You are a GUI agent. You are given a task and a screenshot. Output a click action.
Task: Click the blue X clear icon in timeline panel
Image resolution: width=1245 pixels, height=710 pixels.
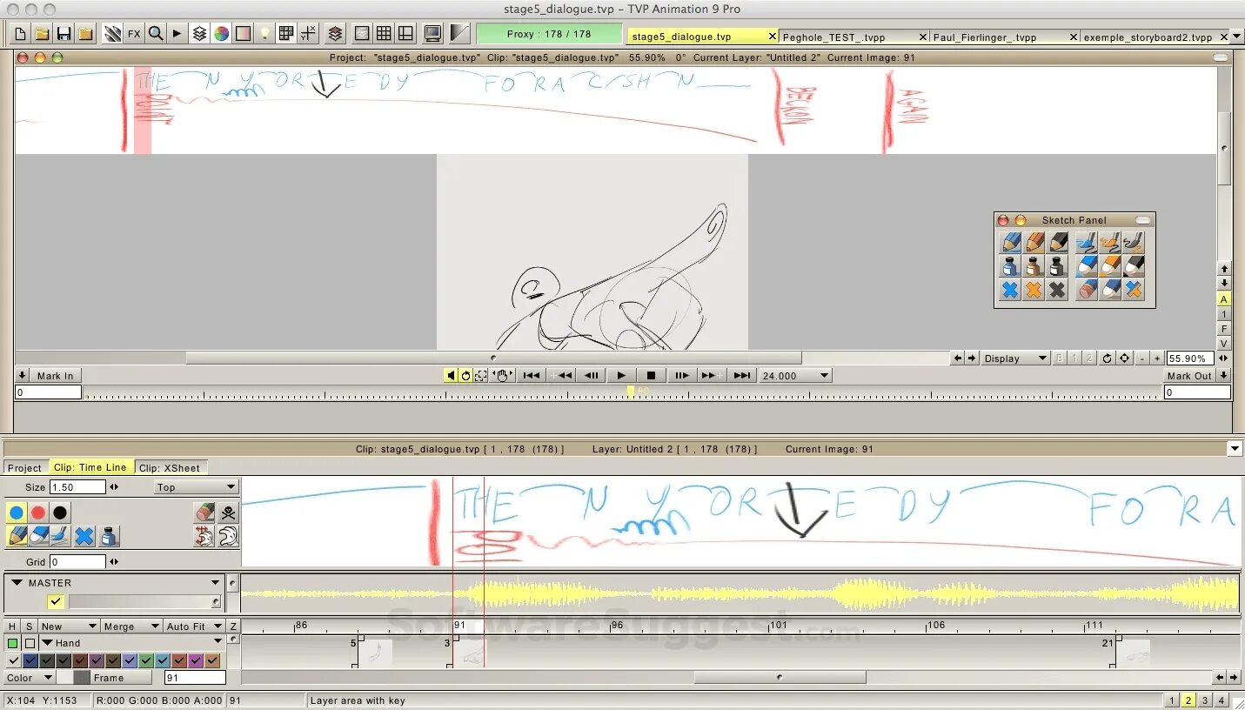[84, 536]
